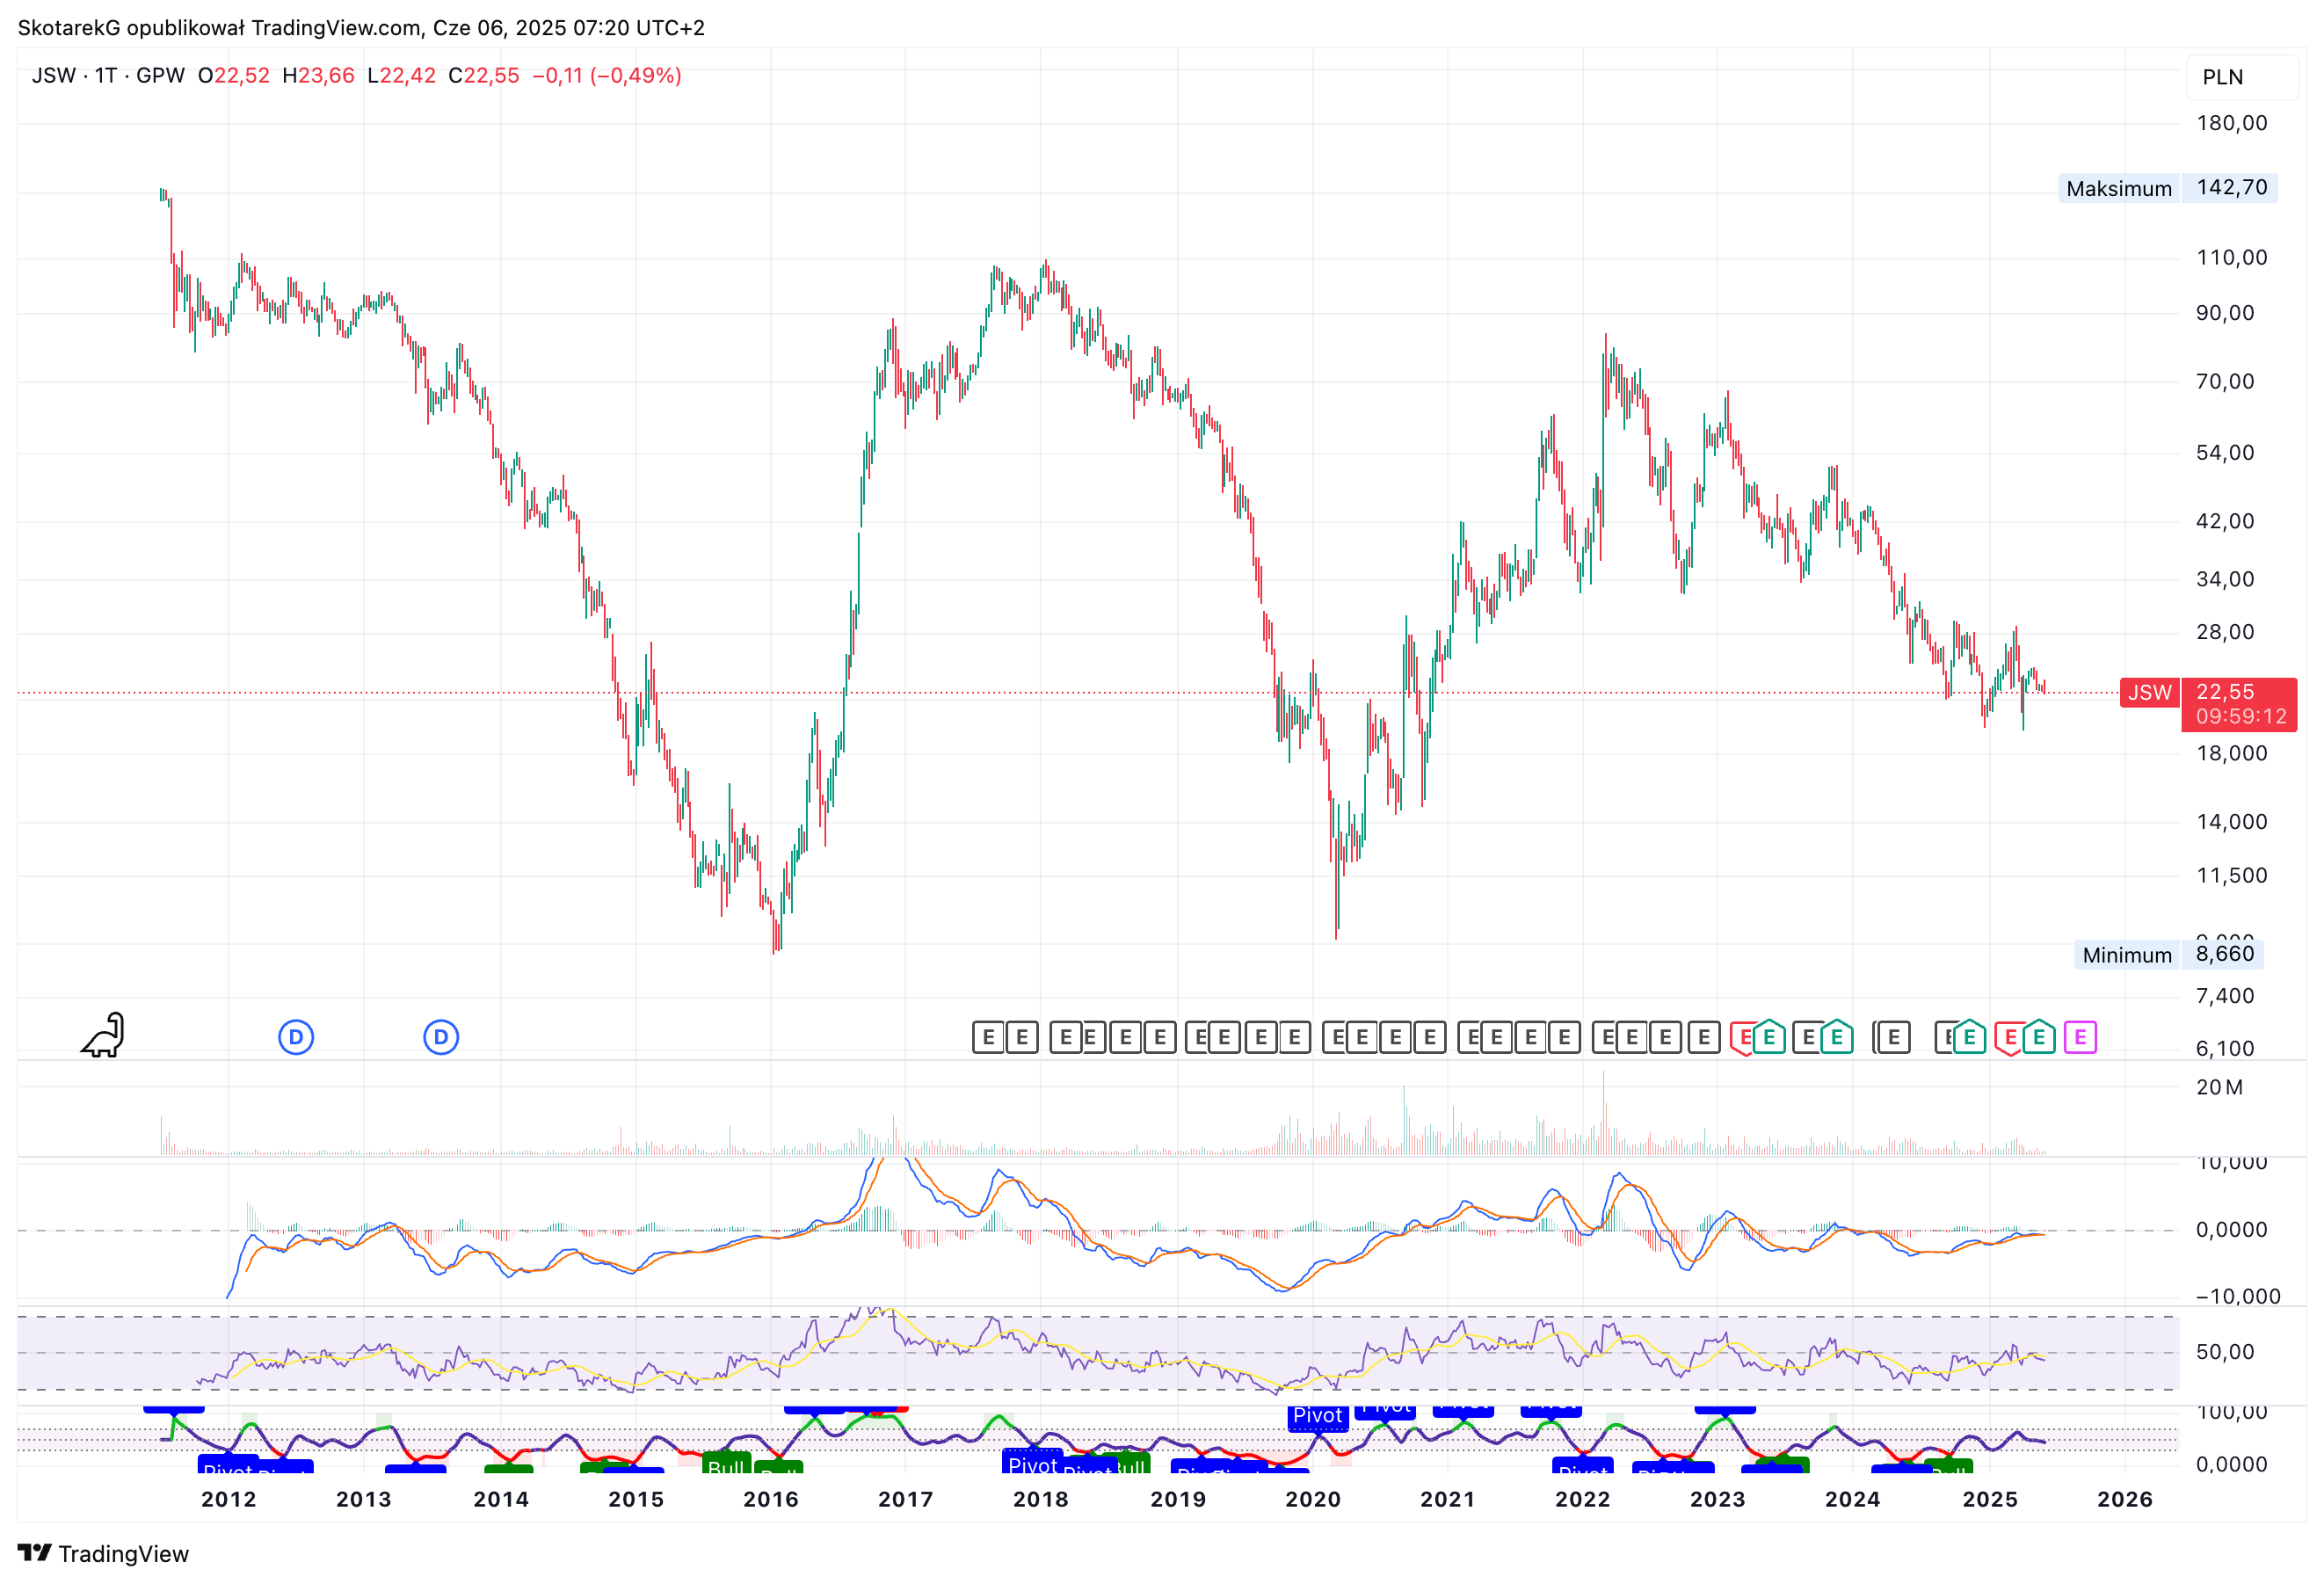Click the leftmost earnings E marker

tap(988, 1037)
